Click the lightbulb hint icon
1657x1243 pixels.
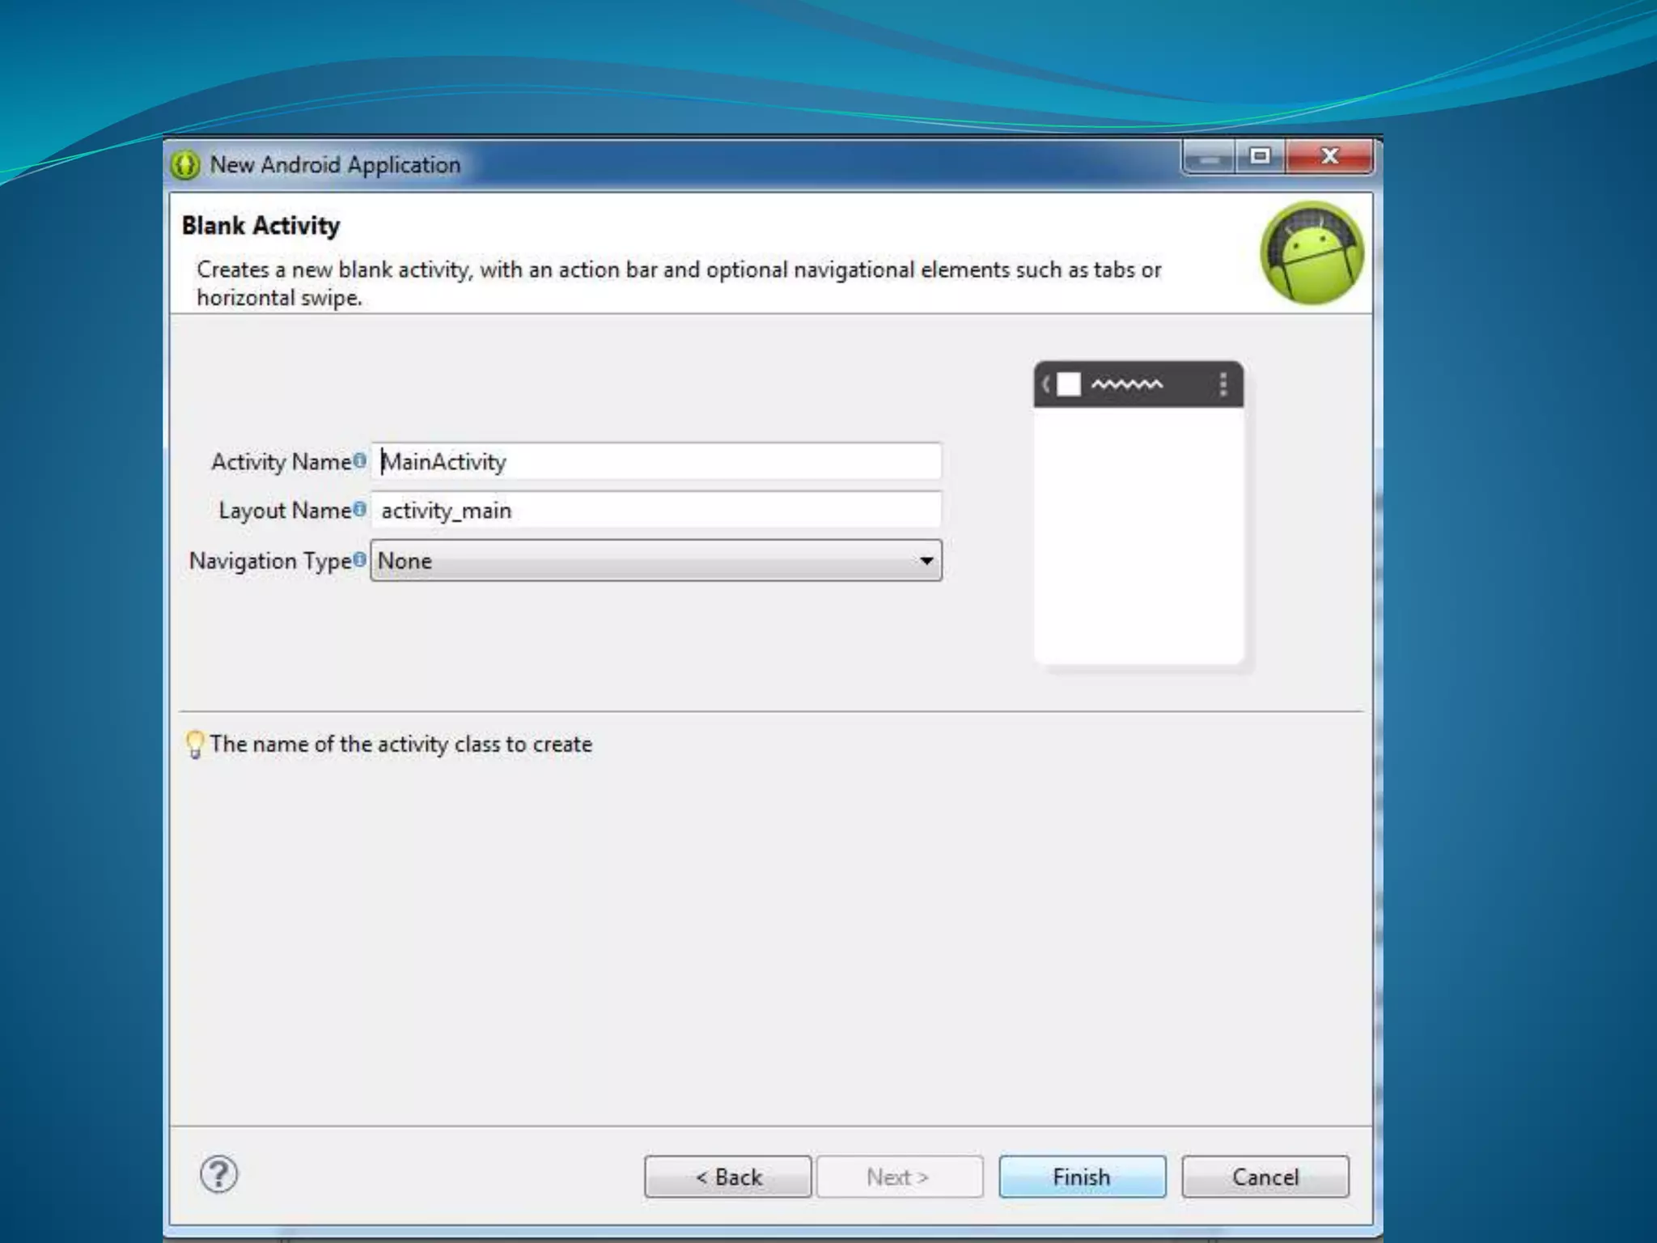[195, 744]
